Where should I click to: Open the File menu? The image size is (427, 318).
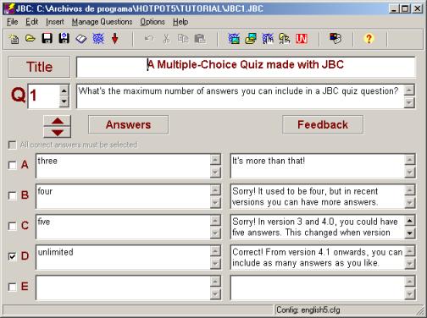[x=13, y=22]
